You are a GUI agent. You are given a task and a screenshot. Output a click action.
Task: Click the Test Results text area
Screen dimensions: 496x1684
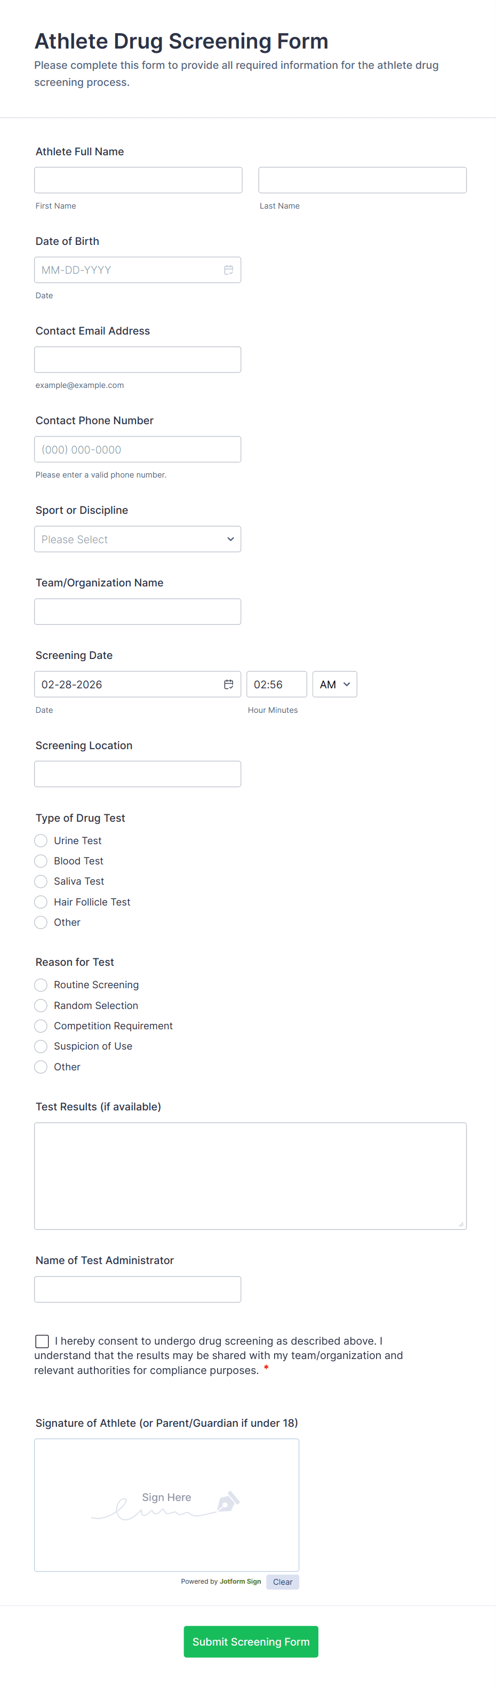(250, 1176)
